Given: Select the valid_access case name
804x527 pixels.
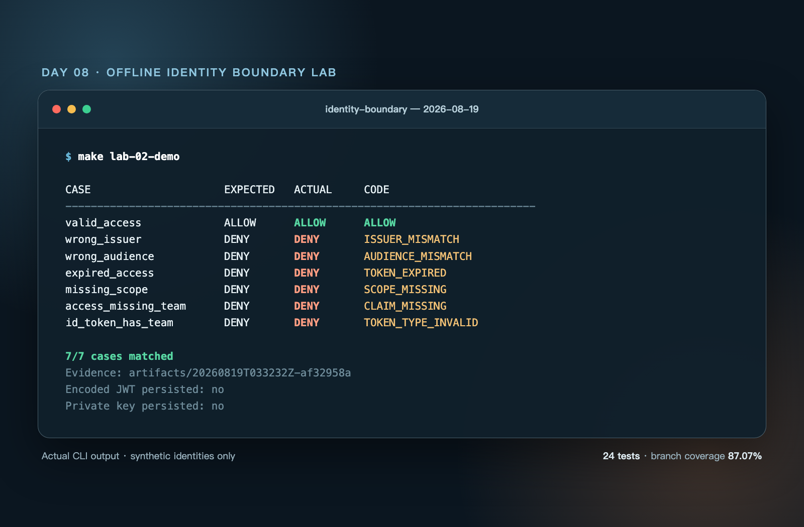Looking at the screenshot, I should [x=103, y=223].
